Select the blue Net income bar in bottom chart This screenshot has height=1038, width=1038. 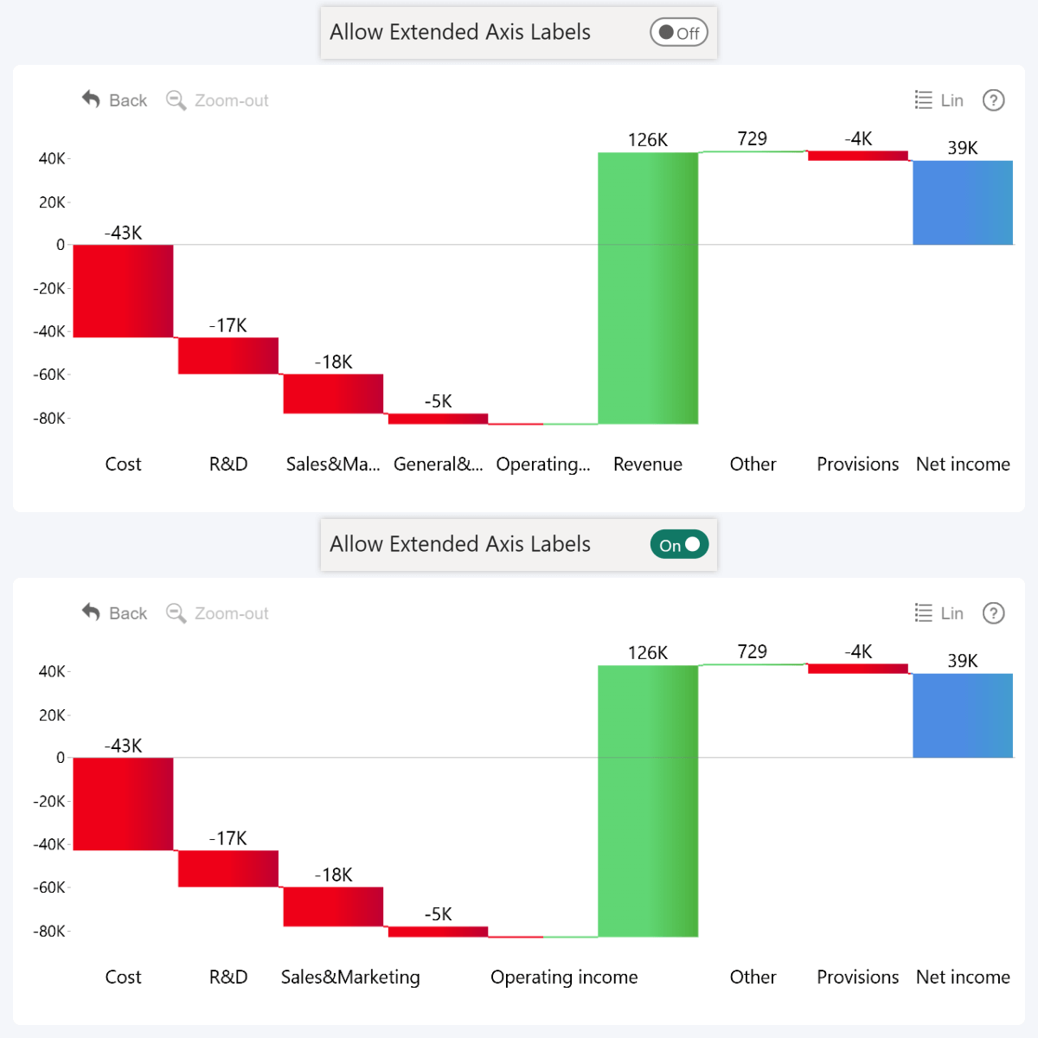(x=963, y=714)
